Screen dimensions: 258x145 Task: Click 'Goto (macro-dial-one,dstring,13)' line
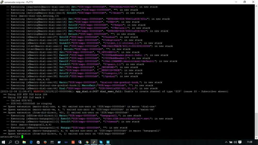click(x=33, y=16)
